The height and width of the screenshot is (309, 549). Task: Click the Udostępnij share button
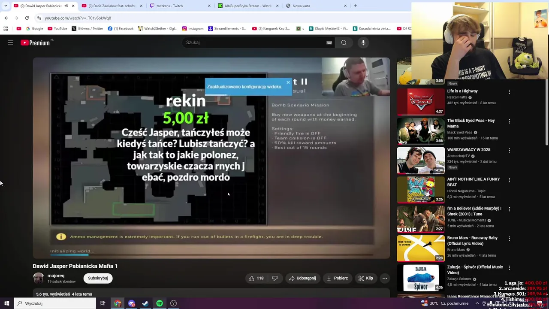302,278
